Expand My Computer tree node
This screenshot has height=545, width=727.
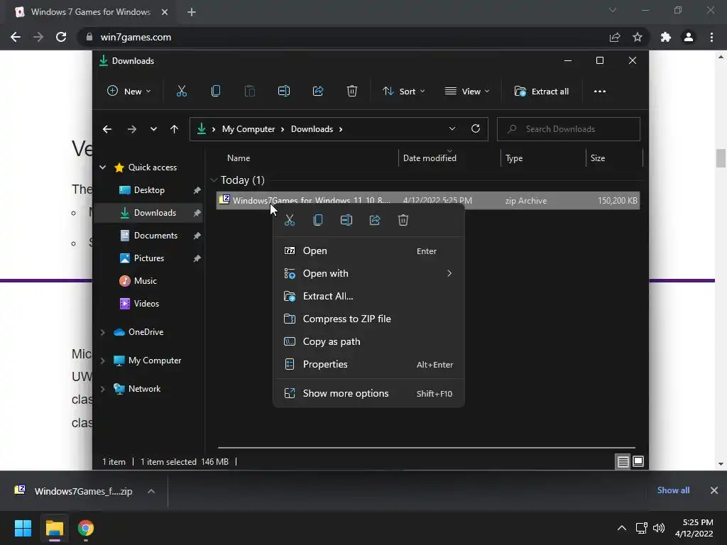(x=102, y=360)
